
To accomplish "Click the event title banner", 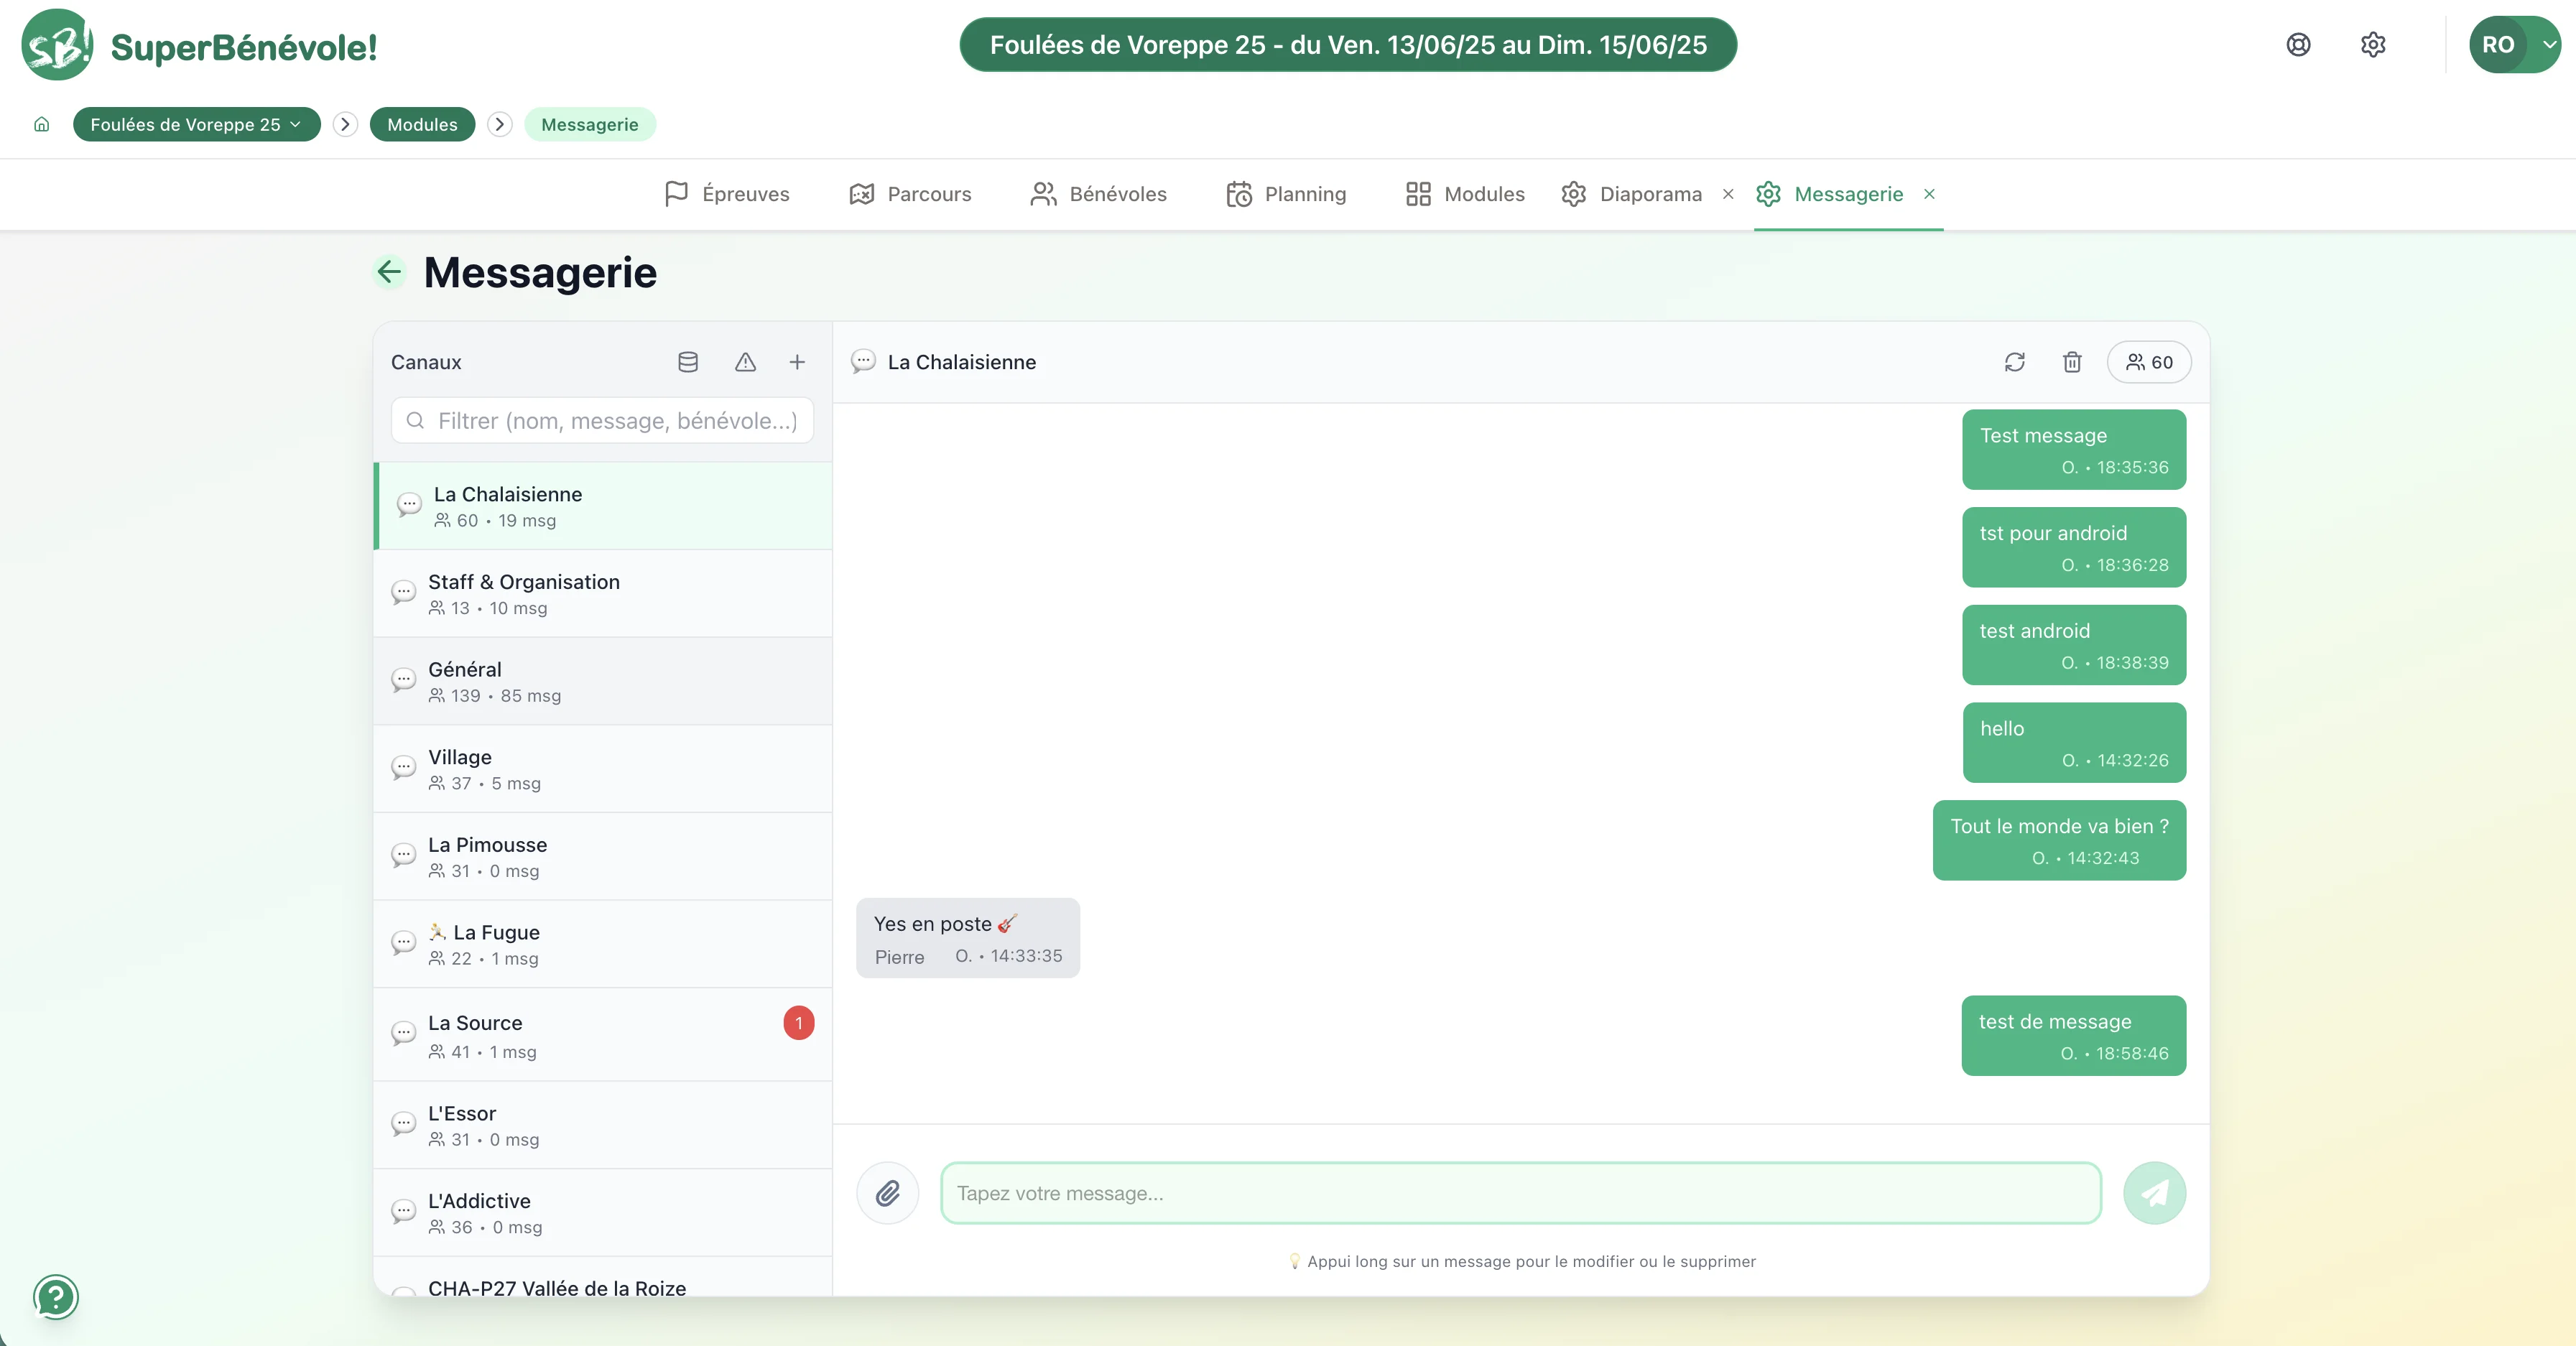I will pyautogui.click(x=1348, y=45).
